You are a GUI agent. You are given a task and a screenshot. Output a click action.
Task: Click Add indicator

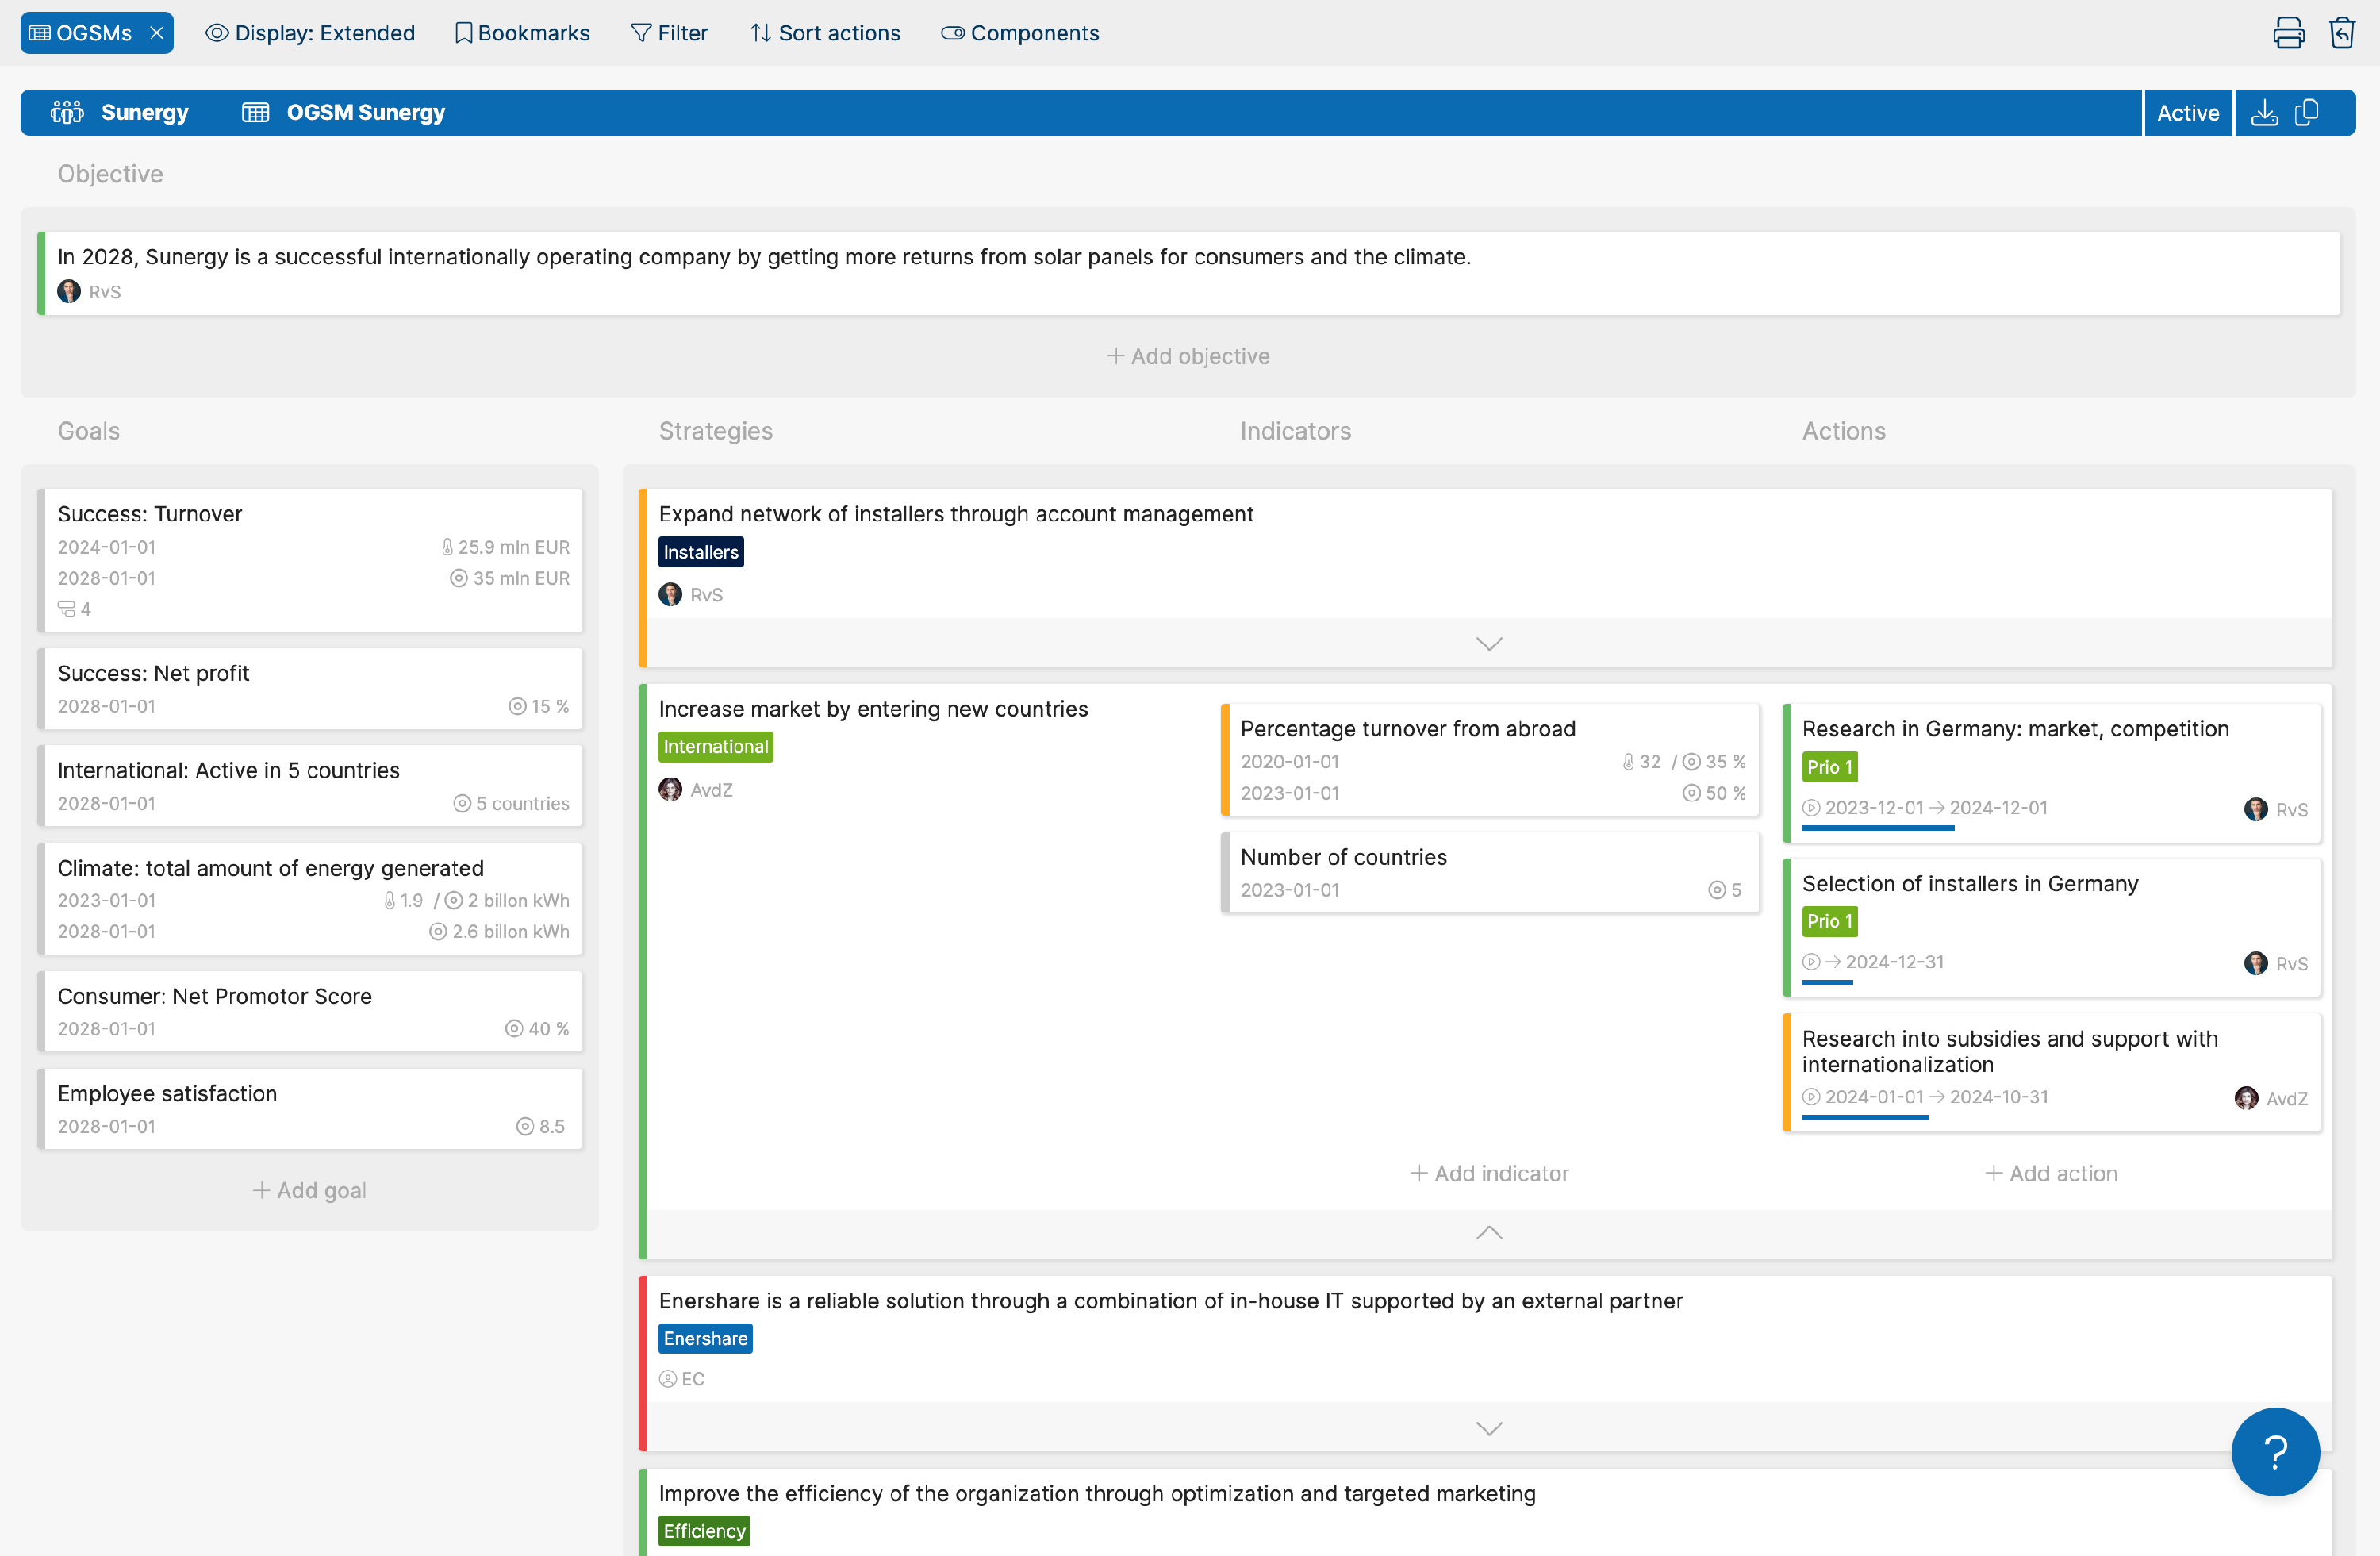click(1489, 1173)
